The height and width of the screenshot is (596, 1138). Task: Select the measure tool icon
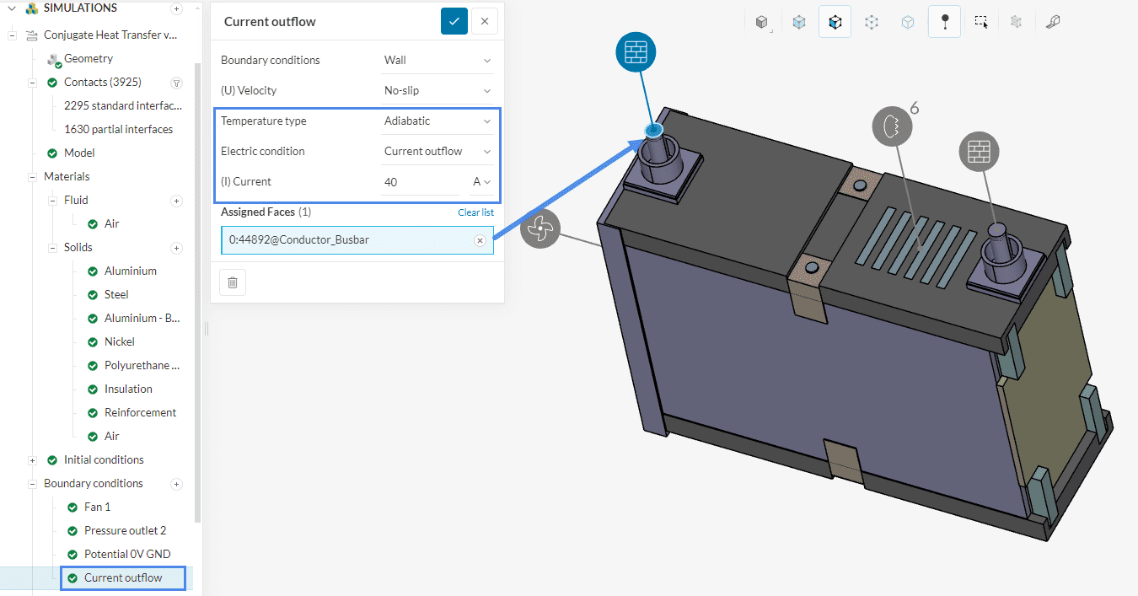point(1052,23)
